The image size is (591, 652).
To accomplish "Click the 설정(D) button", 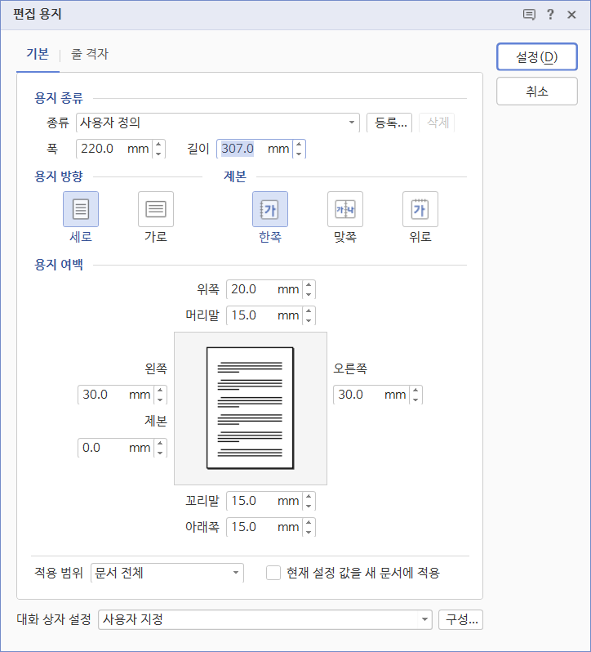I will click(537, 57).
